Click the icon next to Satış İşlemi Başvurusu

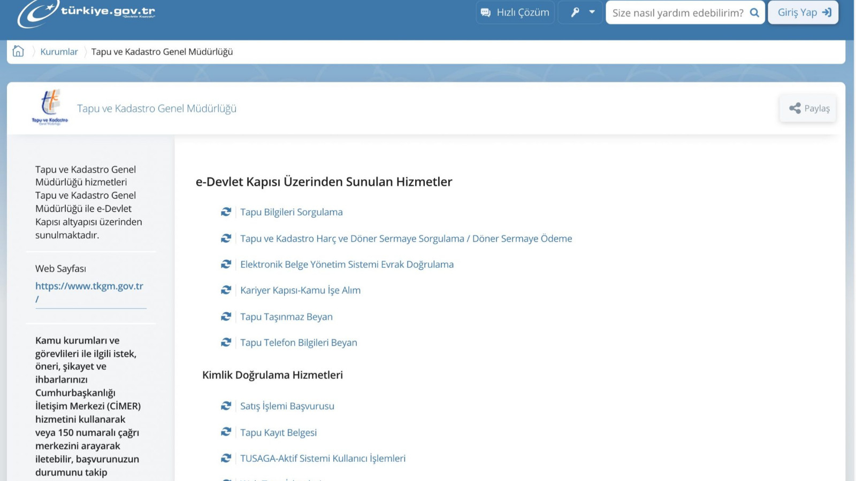point(226,406)
